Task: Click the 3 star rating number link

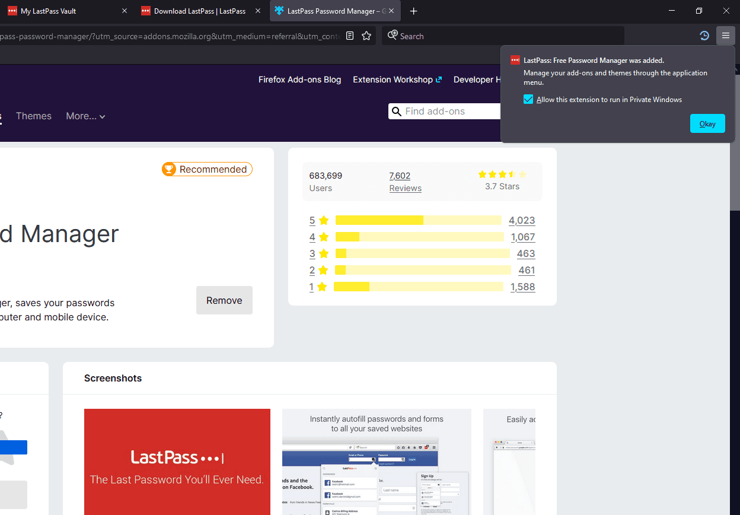Action: tap(312, 253)
